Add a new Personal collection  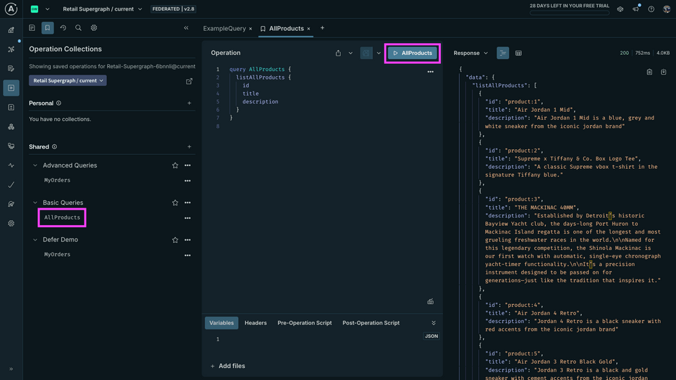click(189, 103)
